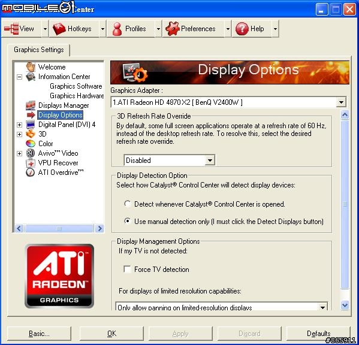Click the Hotkeys icon

59,29
